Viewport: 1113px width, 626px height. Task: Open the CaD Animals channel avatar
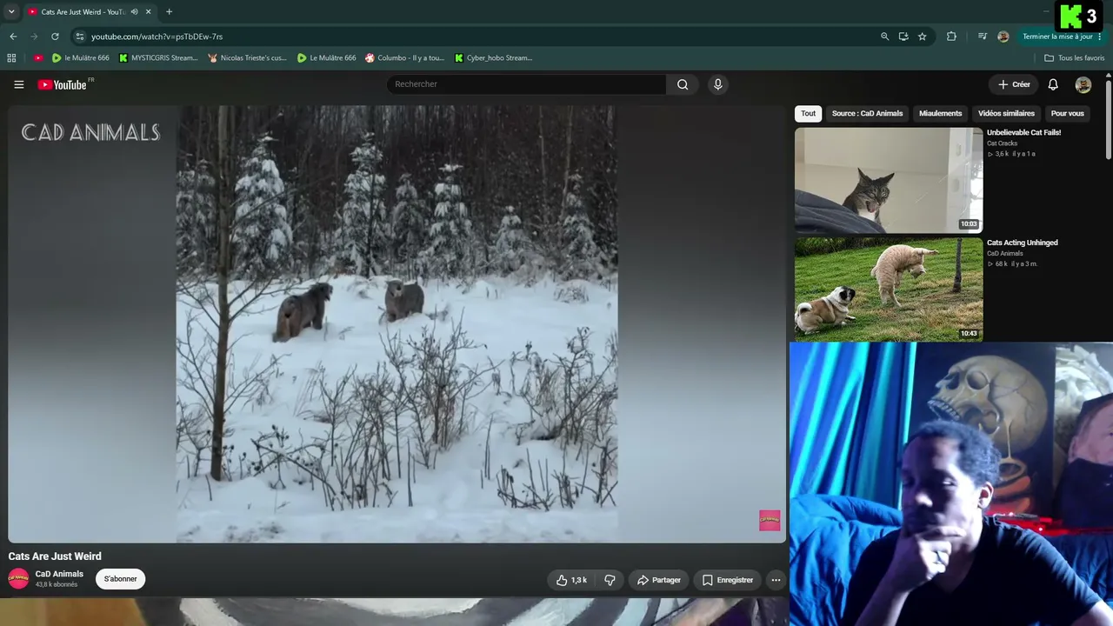(x=18, y=579)
